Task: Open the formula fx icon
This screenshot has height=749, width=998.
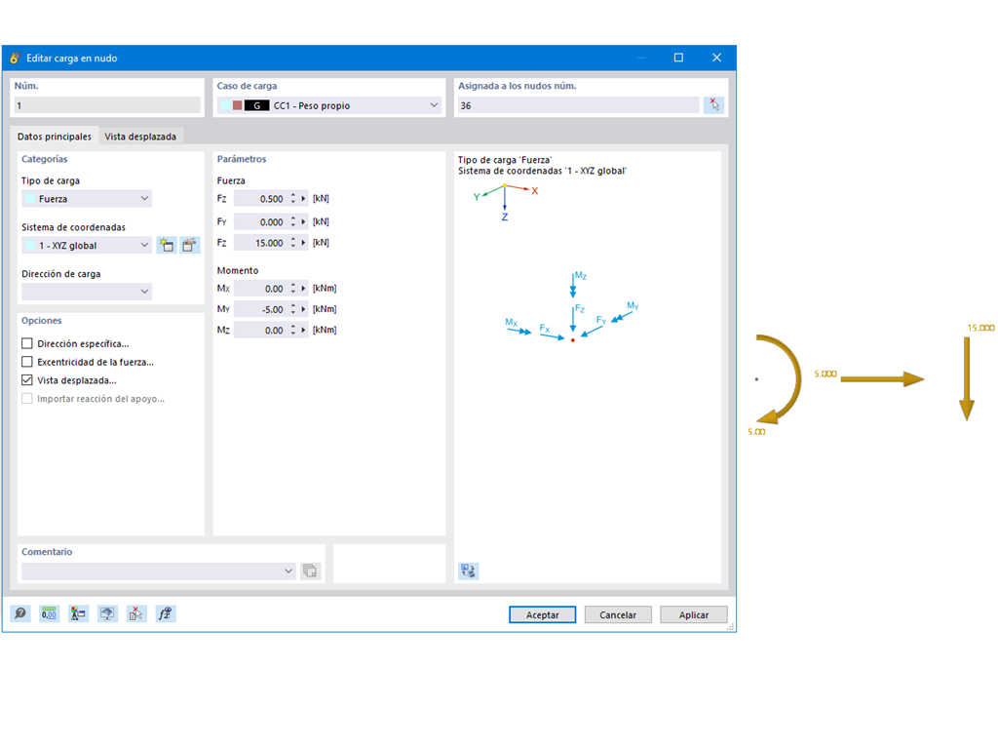Action: [x=166, y=614]
